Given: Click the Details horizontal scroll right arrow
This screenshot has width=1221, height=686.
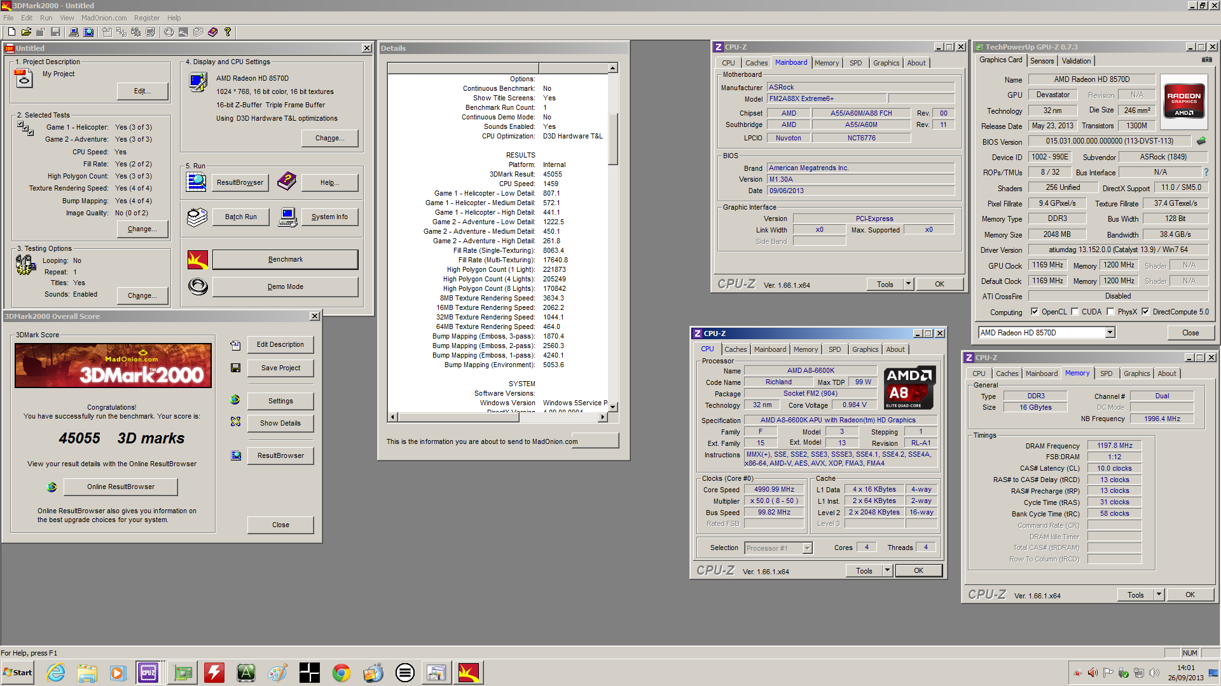Looking at the screenshot, I should [x=602, y=417].
